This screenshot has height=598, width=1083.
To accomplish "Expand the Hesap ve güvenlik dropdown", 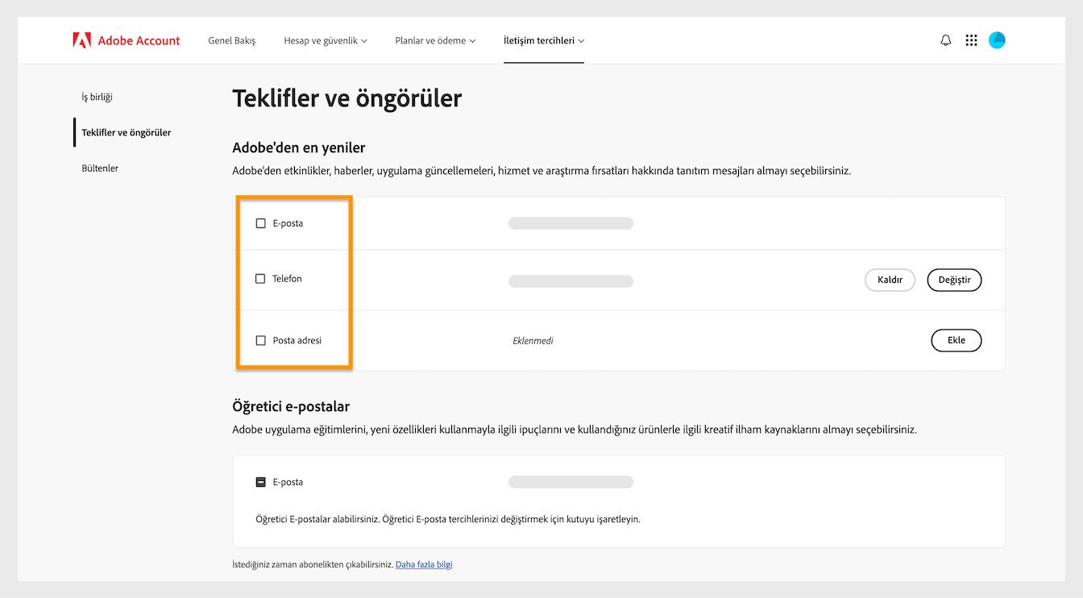I will [x=325, y=39].
